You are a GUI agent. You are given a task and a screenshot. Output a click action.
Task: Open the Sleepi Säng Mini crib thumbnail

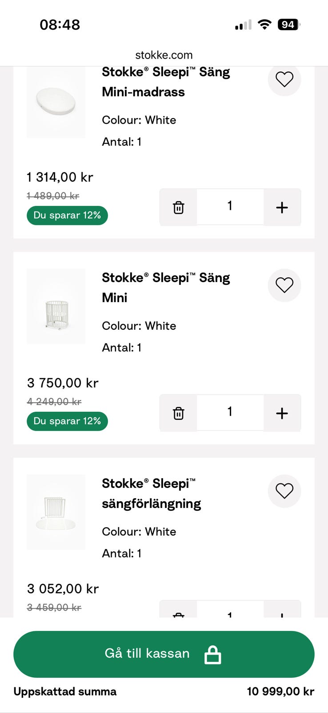56,307
